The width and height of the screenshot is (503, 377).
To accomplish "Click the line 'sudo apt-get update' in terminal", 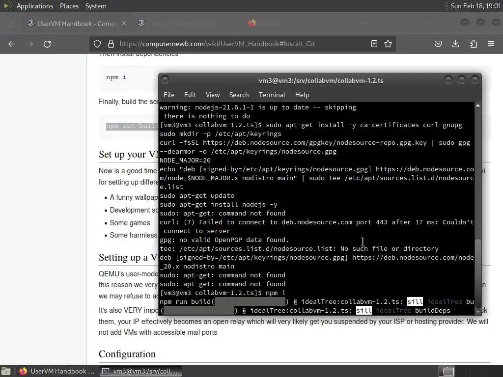I will 197,195.
